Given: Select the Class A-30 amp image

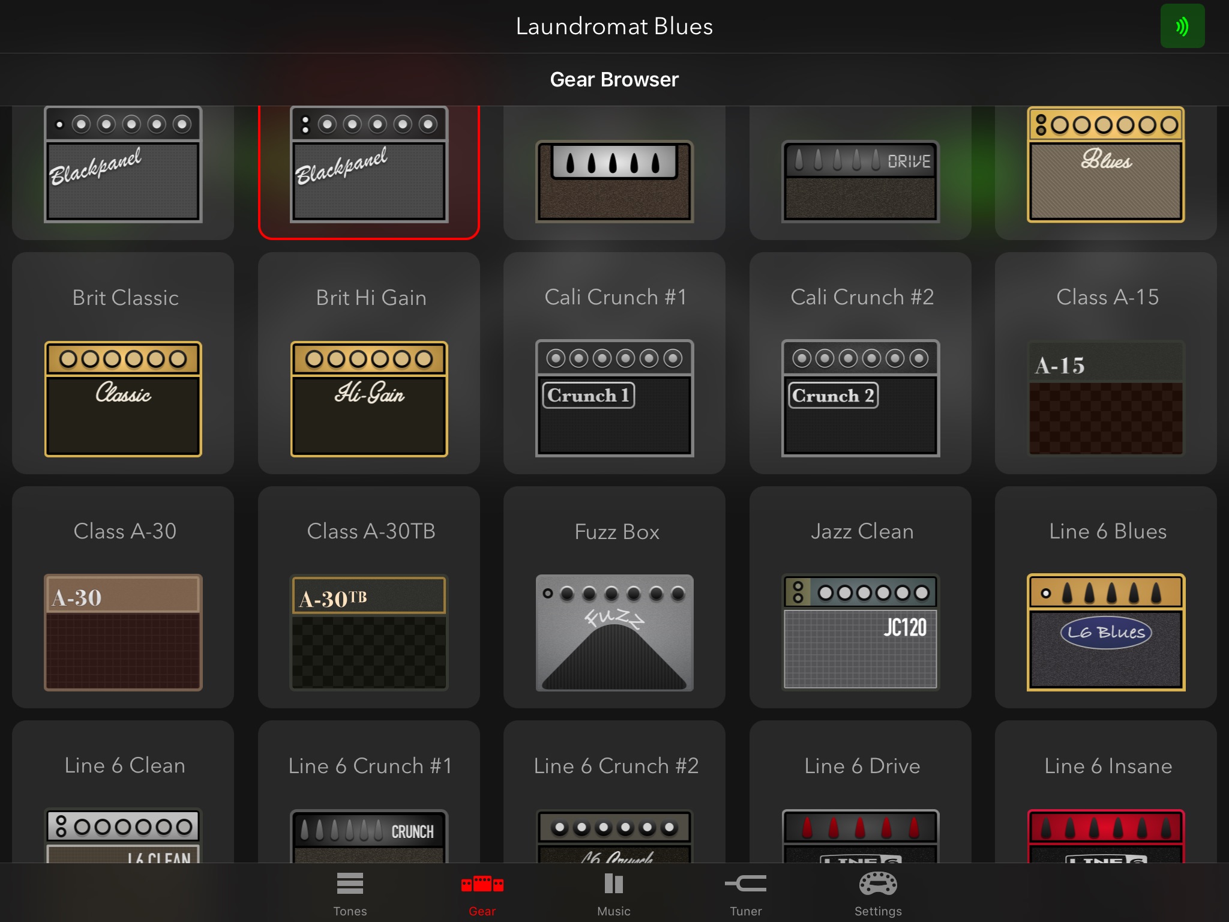Looking at the screenshot, I should 123,632.
